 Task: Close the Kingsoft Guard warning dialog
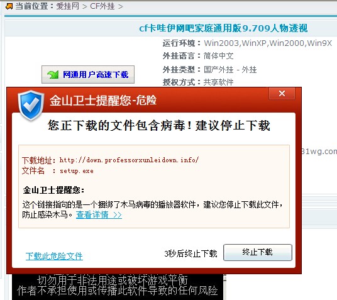click(282, 93)
